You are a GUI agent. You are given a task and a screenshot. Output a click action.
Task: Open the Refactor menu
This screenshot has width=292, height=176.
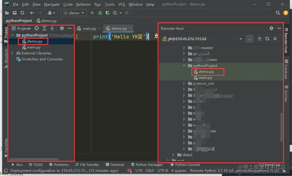(x=83, y=4)
